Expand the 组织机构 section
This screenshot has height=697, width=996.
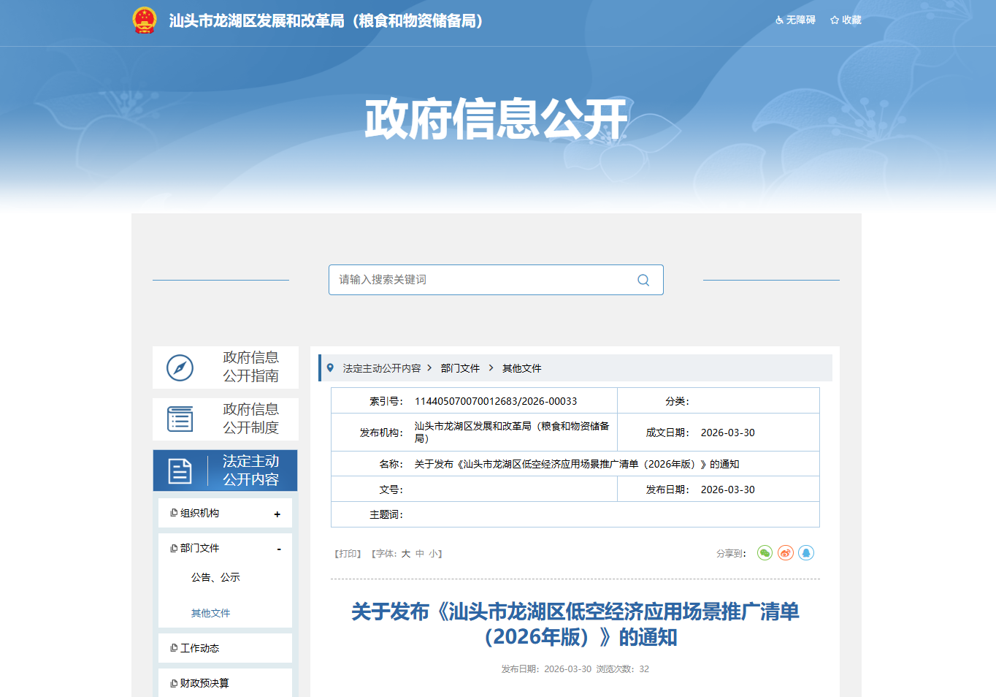tap(277, 514)
